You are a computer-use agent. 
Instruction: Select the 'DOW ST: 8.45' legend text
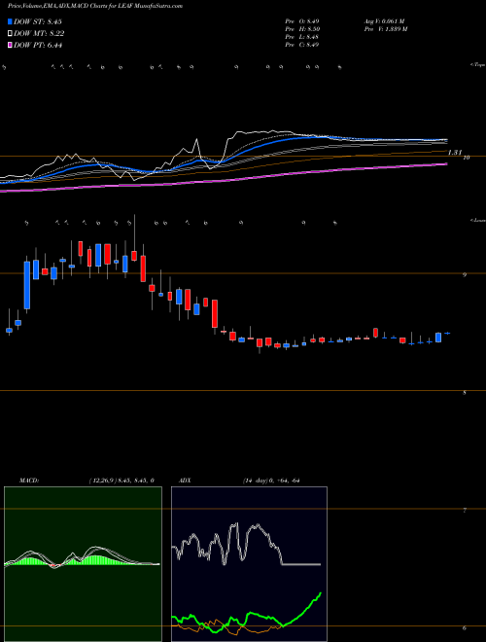click(x=38, y=21)
